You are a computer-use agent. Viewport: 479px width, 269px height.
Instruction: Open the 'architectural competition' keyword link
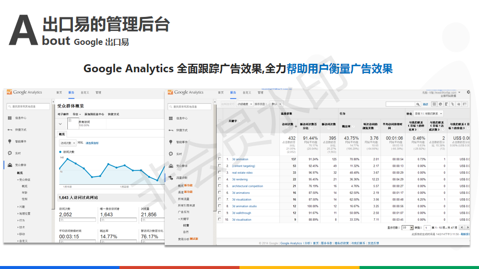pyautogui.click(x=247, y=186)
